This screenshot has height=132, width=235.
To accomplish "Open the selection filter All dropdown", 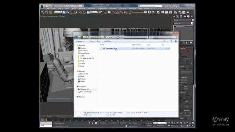I will 57,12.
